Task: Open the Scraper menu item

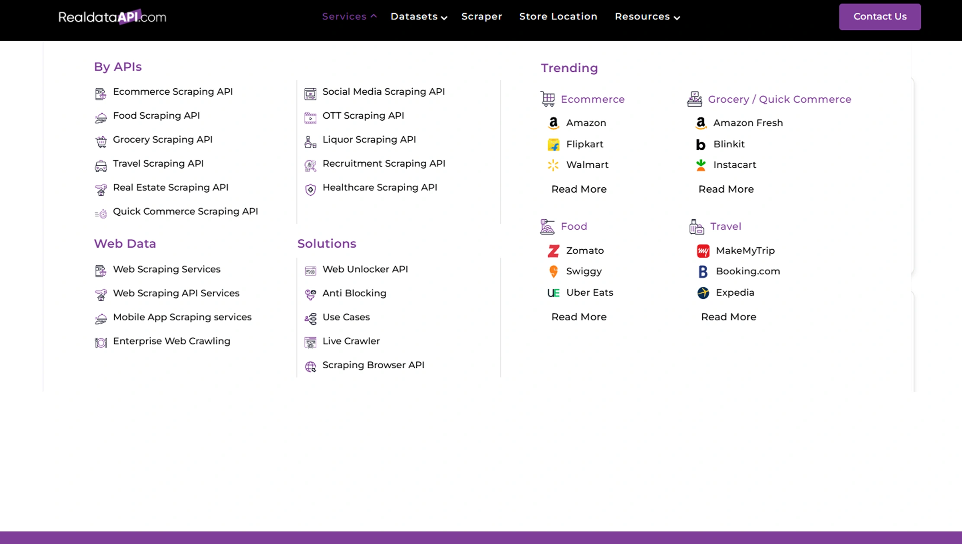Action: pos(482,16)
